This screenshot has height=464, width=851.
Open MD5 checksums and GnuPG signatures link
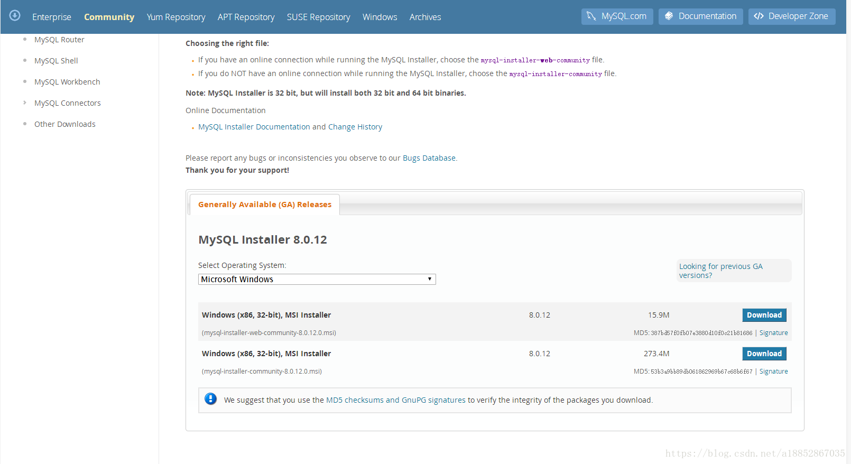coord(396,400)
